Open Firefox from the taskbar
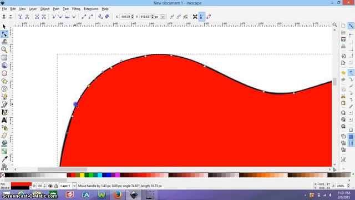The image size is (355, 200). pyautogui.click(x=118, y=195)
